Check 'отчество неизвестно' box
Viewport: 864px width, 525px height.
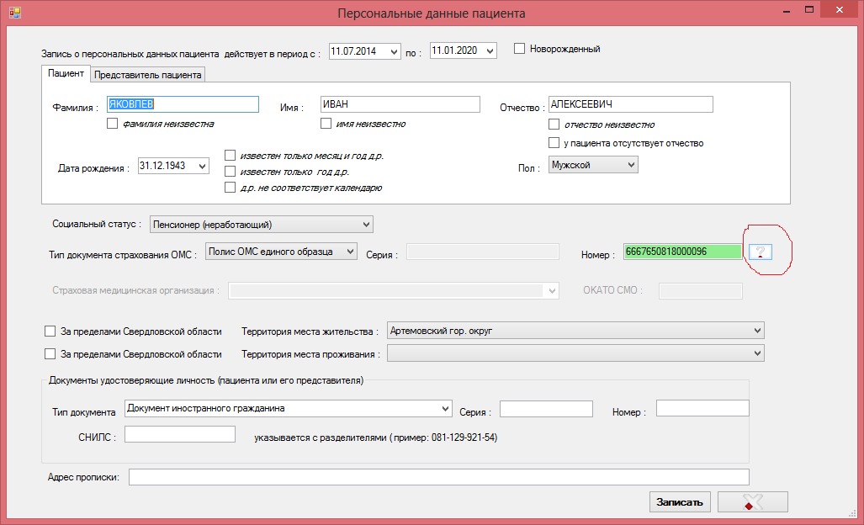click(x=554, y=124)
